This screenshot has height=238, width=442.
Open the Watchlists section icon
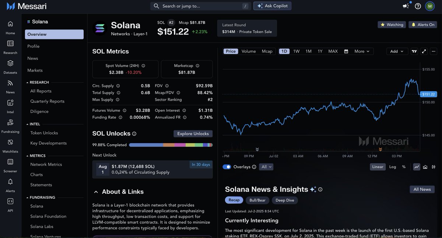click(x=10, y=142)
